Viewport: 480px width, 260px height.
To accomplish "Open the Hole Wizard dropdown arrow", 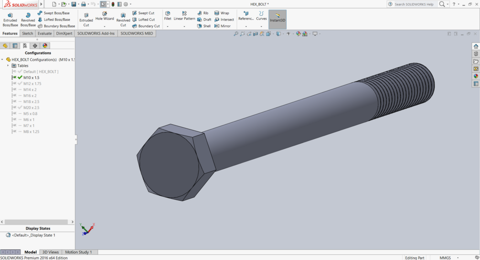I will pyautogui.click(x=105, y=26).
